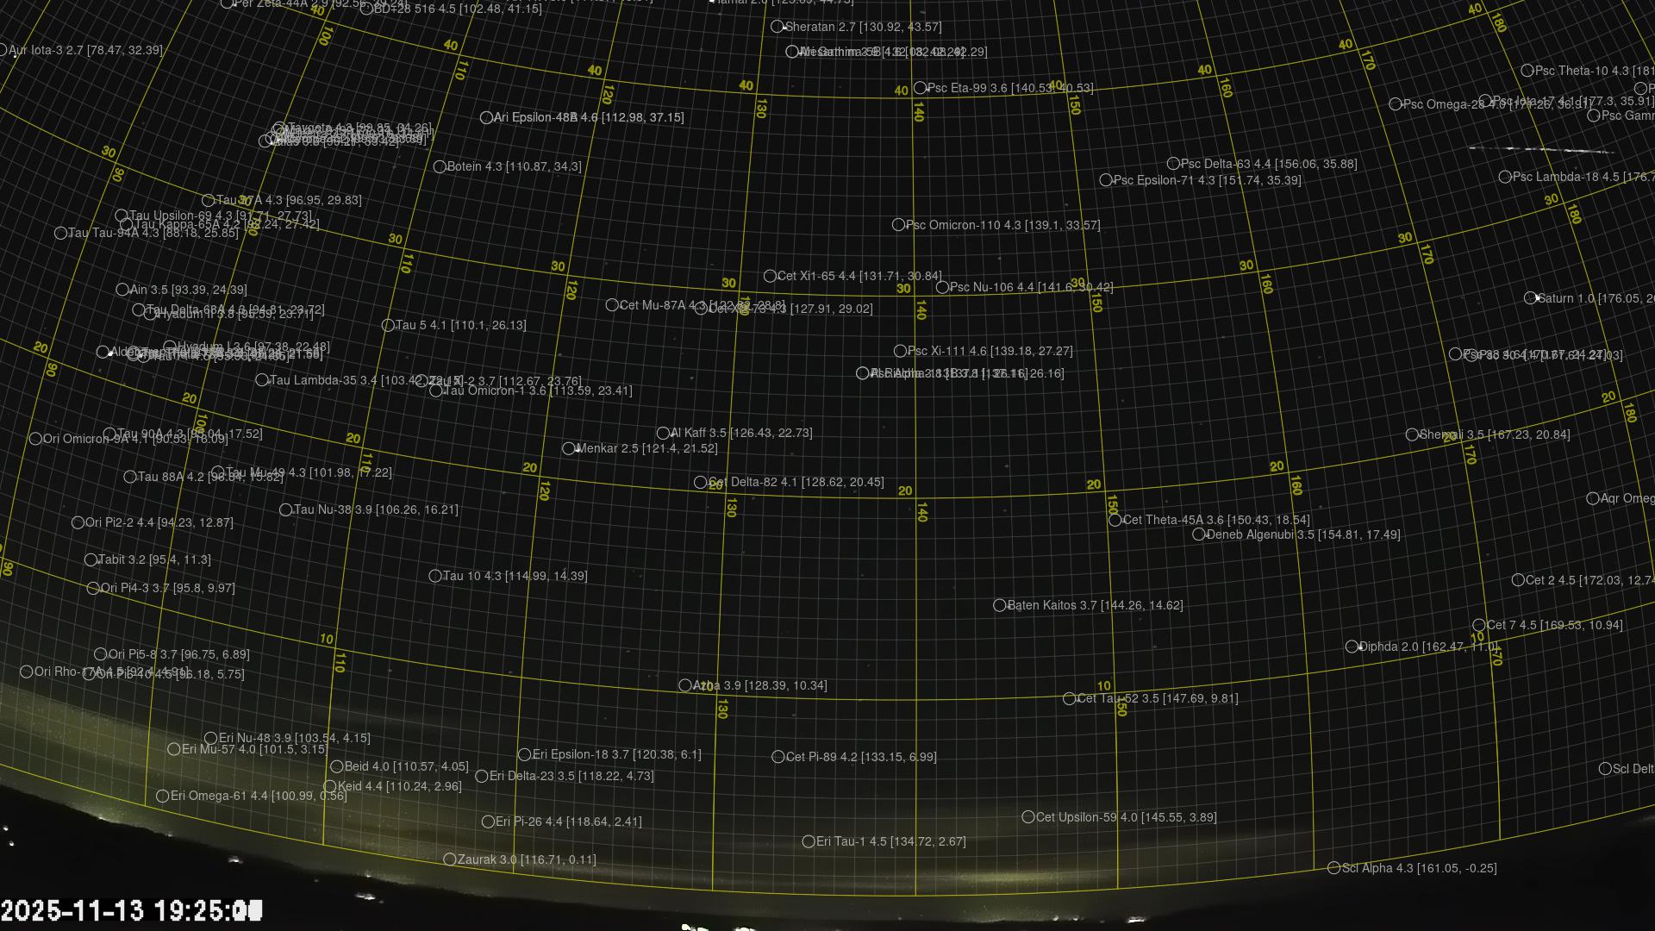
Task: Click the Al Kaff star marker
Action: (663, 434)
